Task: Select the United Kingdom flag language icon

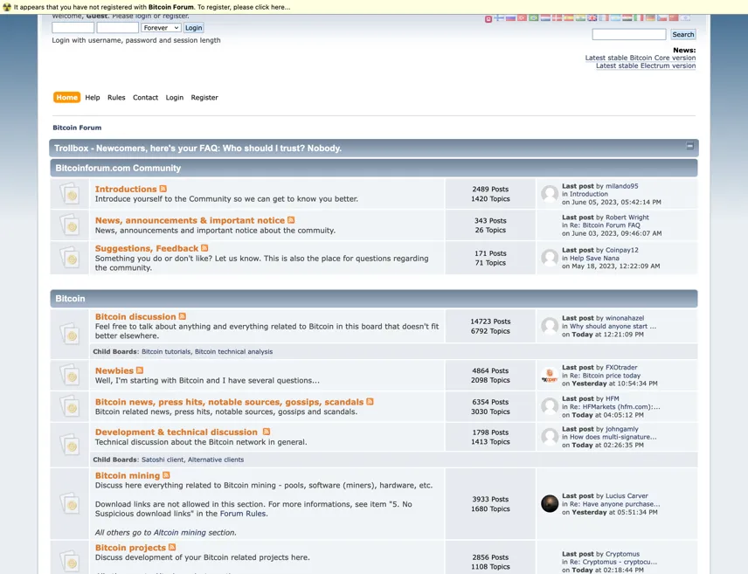Action: pos(592,18)
